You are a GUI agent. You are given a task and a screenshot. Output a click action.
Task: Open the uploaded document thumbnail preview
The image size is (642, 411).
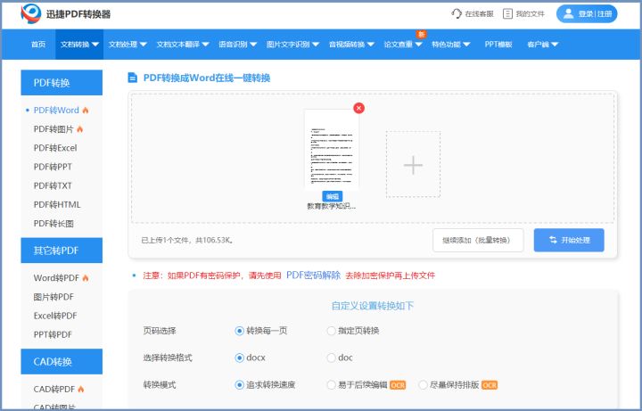[x=331, y=148]
